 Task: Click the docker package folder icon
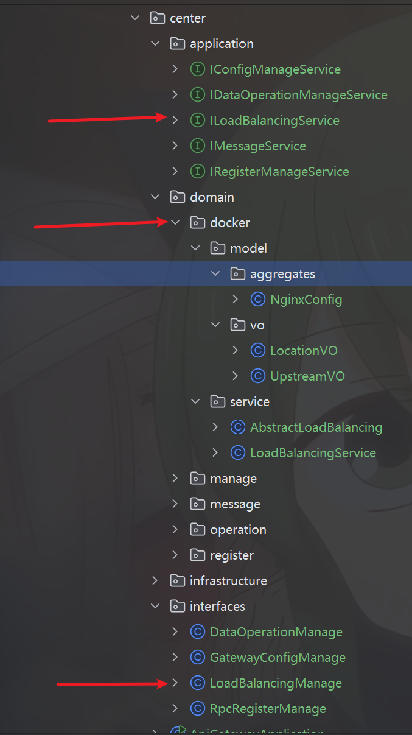197,223
